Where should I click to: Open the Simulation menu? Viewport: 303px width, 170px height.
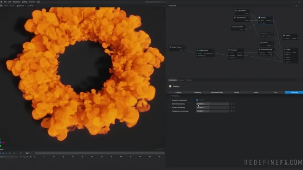point(16,2)
